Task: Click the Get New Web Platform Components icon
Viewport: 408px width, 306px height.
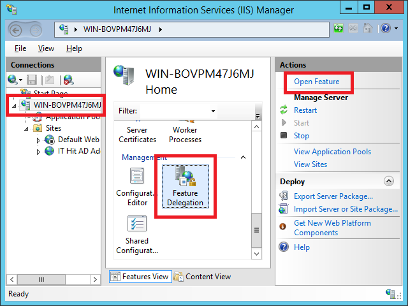Action: (x=283, y=227)
